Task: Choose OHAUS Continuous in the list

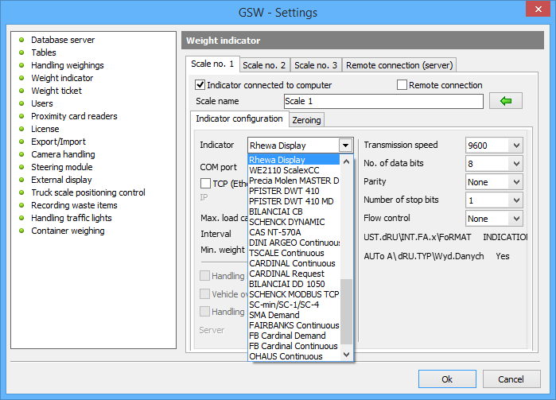Action: pyautogui.click(x=286, y=356)
